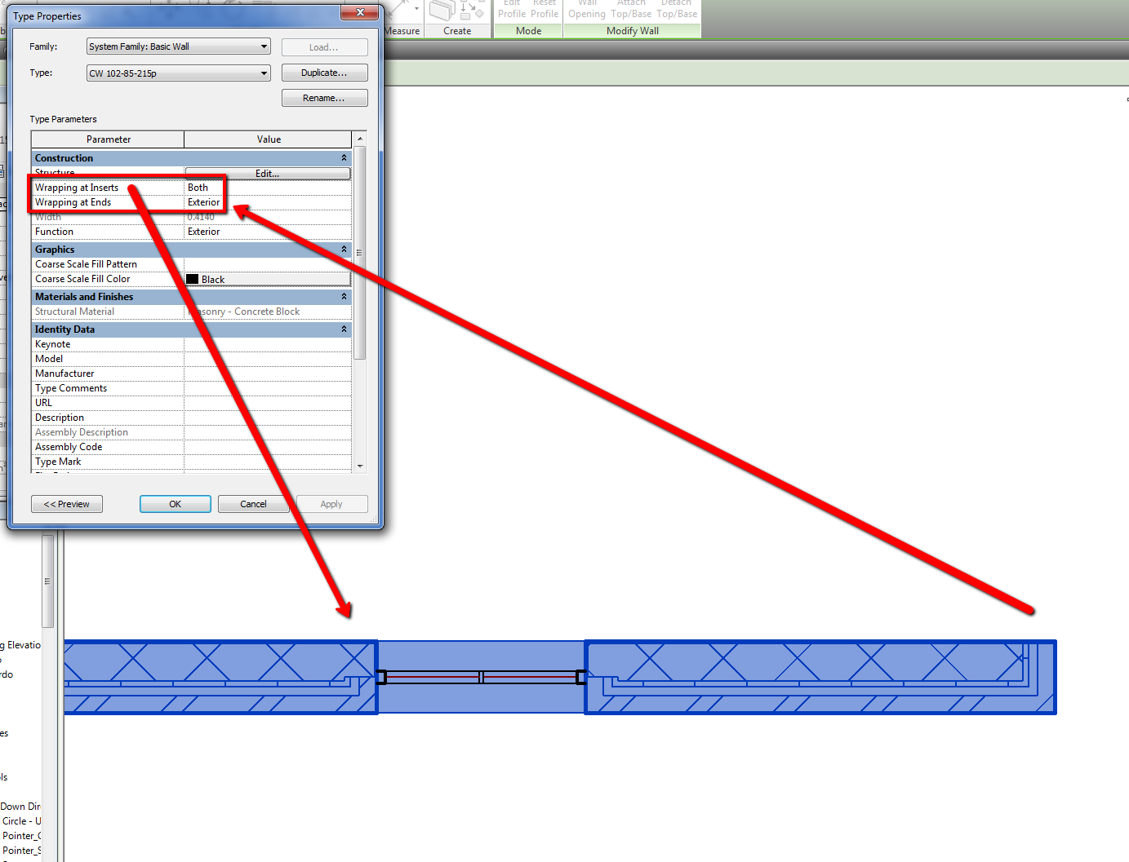Click OK in Type Properties
The height and width of the screenshot is (862, 1129).
(176, 504)
